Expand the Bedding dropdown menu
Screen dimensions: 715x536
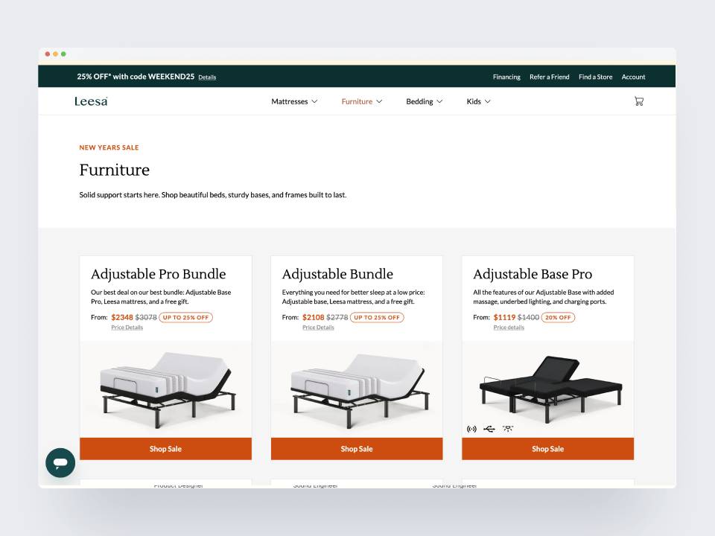point(424,102)
